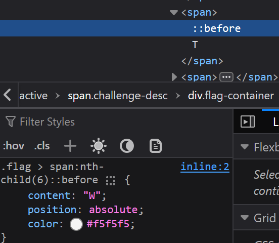Toggle print media simulation page icon

point(156,146)
